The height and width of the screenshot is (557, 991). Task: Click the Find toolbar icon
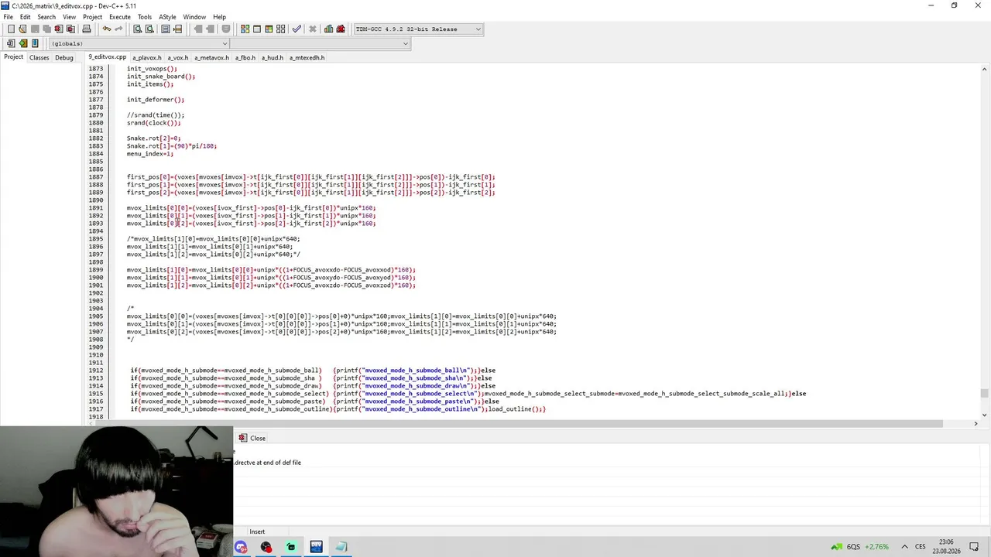[x=138, y=29]
